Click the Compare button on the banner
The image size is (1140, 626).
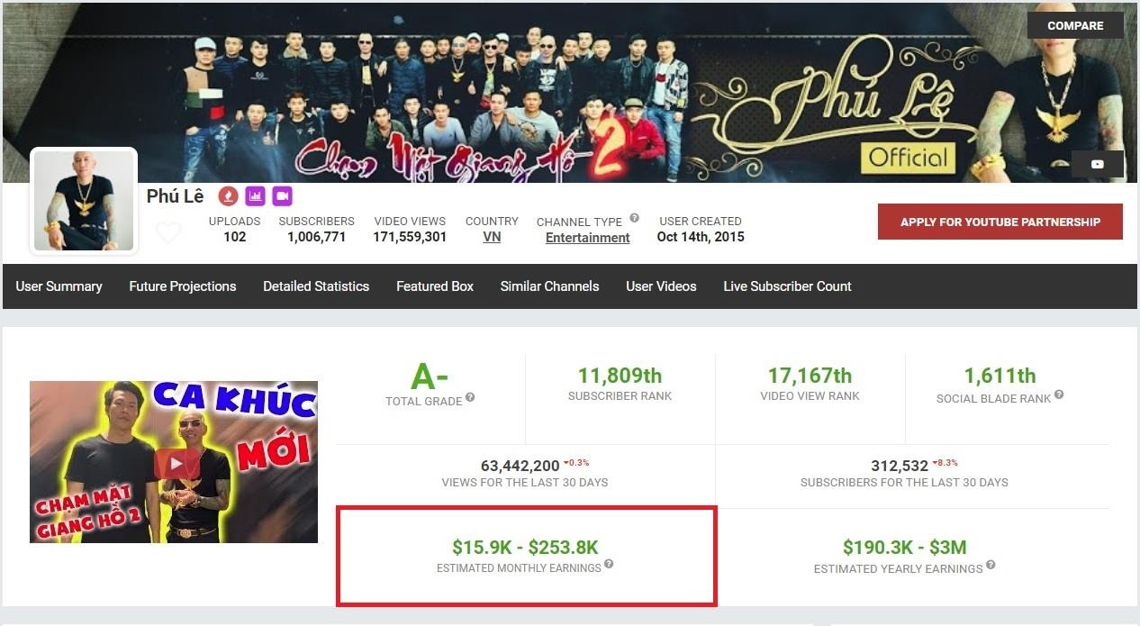[1075, 25]
